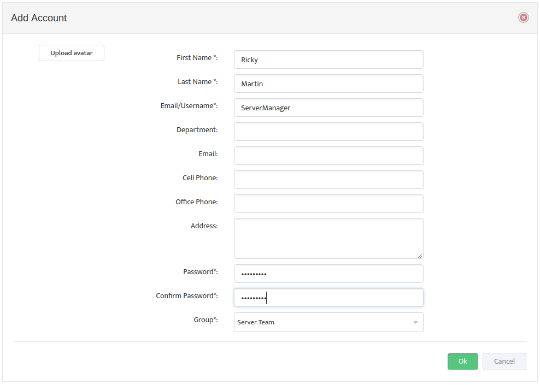This screenshot has width=540, height=385.
Task: Dismiss the form with Cancel button
Action: tap(504, 362)
